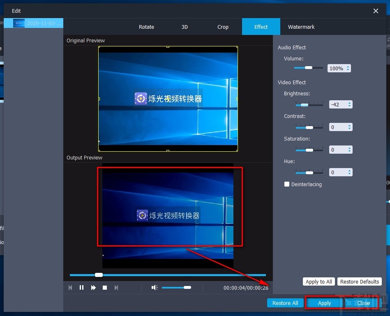
Task: Click the playback progress bar position marker
Action: click(x=98, y=275)
